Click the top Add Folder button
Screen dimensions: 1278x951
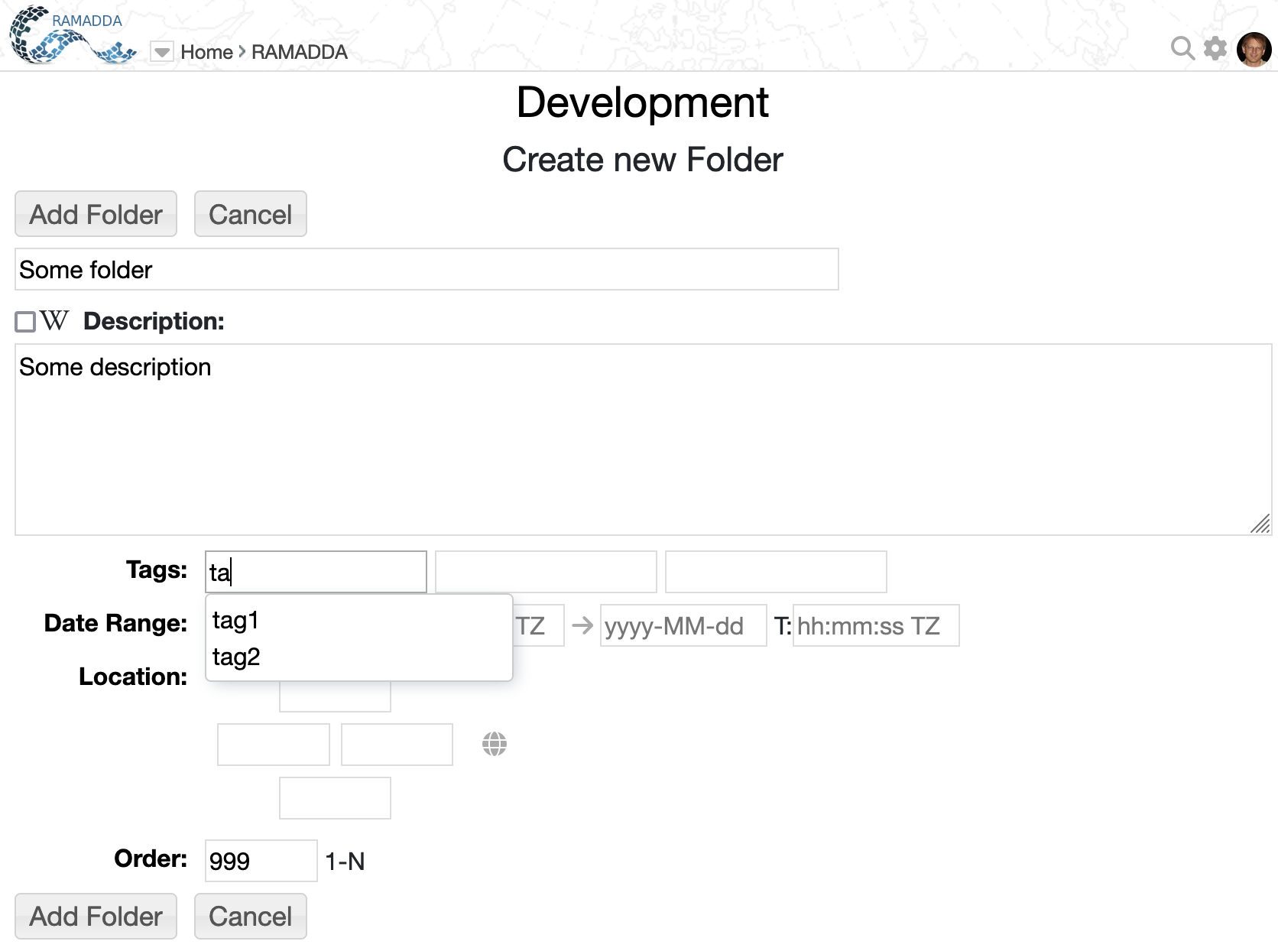96,215
